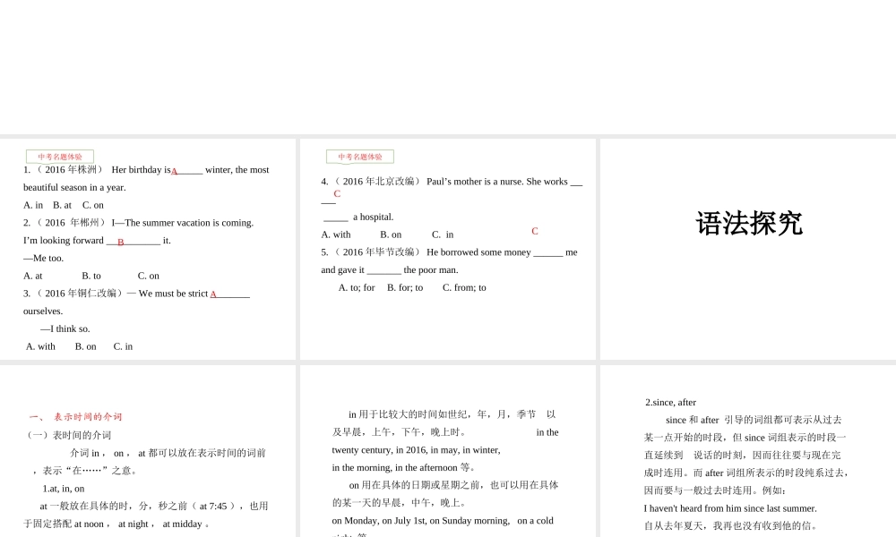Click option 'B. on' under question 4

coord(391,234)
